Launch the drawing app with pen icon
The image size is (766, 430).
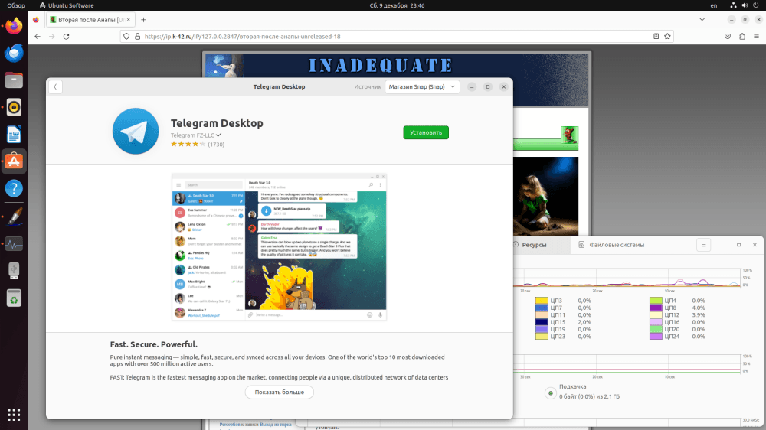(14, 217)
